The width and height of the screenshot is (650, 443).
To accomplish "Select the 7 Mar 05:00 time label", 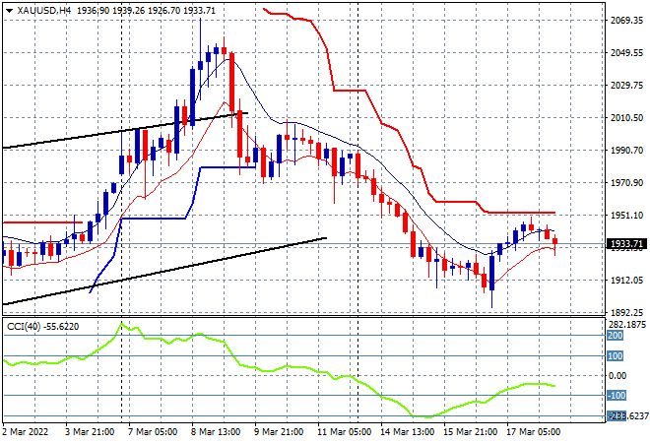I will (153, 432).
